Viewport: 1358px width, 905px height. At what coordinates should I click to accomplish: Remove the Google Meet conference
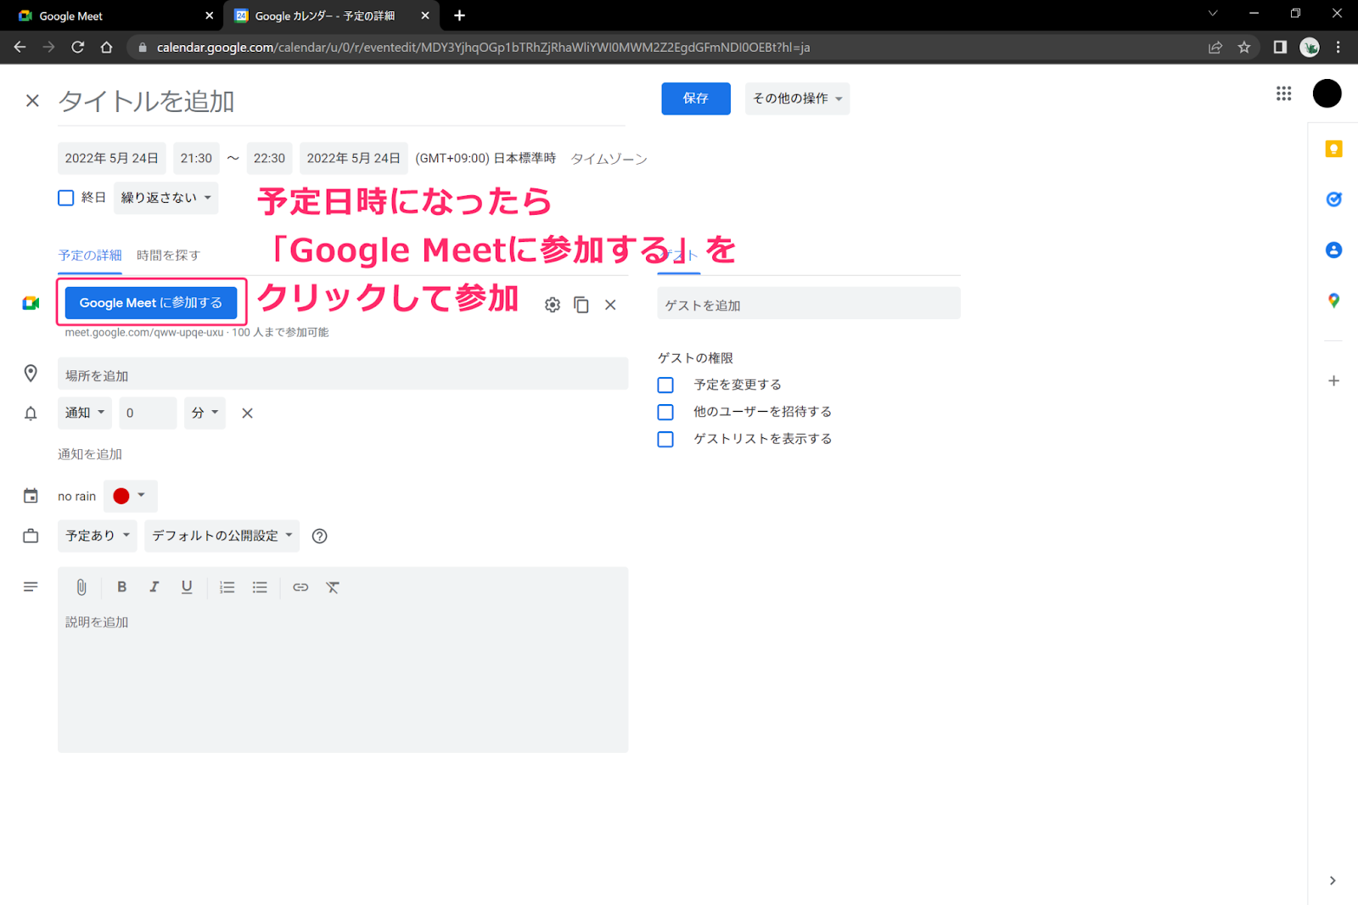(610, 305)
